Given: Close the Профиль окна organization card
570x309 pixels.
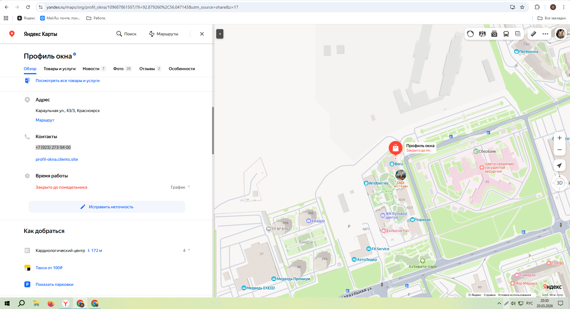Looking at the screenshot, I should (202, 34).
